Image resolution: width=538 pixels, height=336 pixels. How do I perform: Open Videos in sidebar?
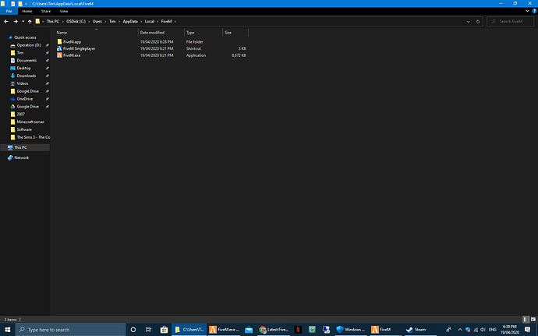pos(23,83)
